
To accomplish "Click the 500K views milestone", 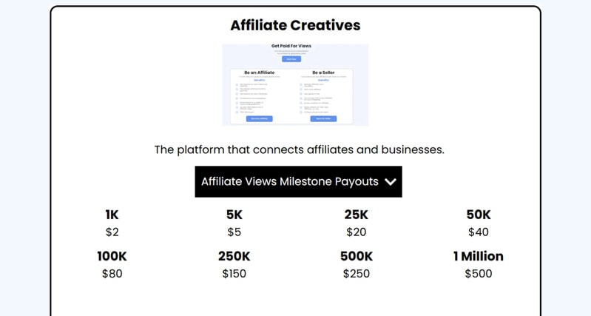I will coord(356,256).
